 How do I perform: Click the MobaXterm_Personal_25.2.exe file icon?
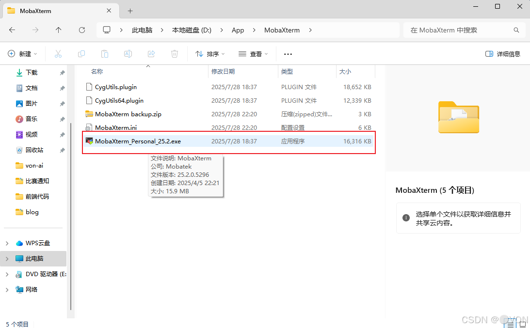click(89, 141)
